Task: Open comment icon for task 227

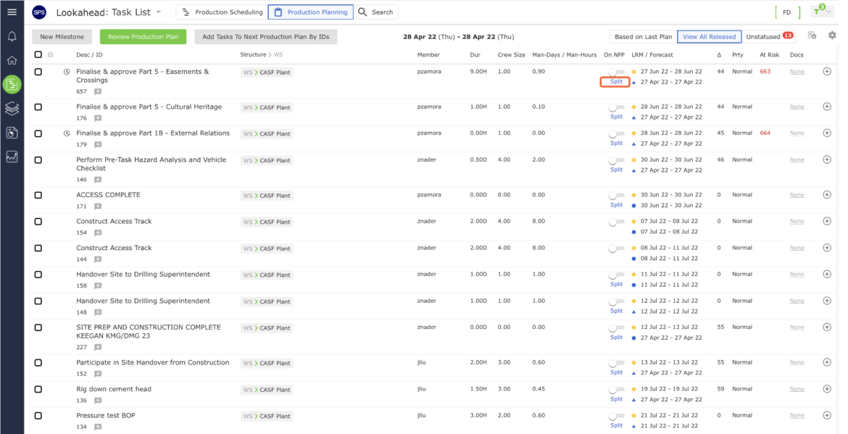Action: (98, 348)
